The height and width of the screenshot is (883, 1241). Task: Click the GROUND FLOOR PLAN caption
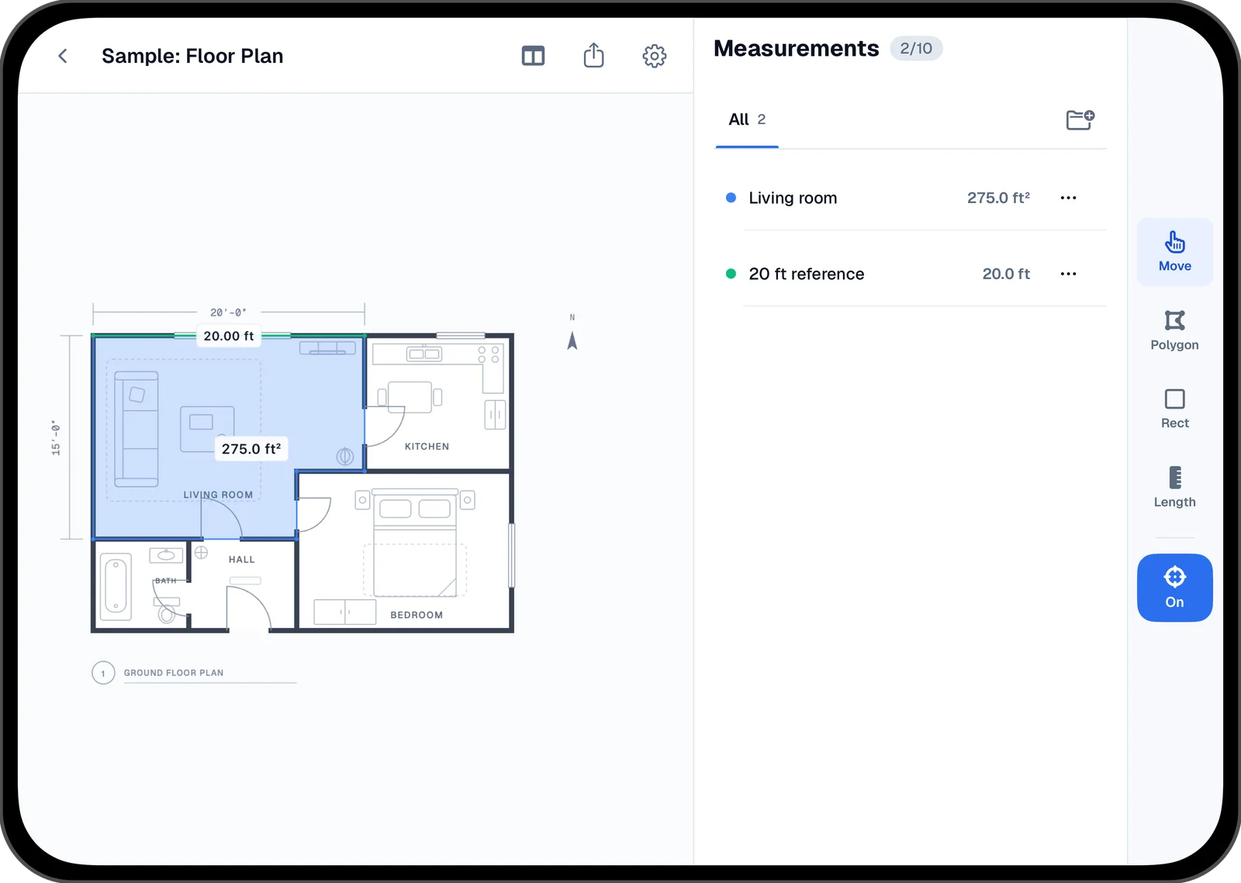pyautogui.click(x=174, y=673)
